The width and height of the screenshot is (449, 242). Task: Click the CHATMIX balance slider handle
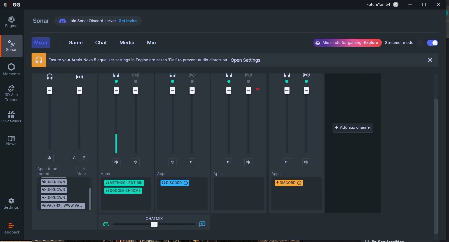[x=154, y=224]
